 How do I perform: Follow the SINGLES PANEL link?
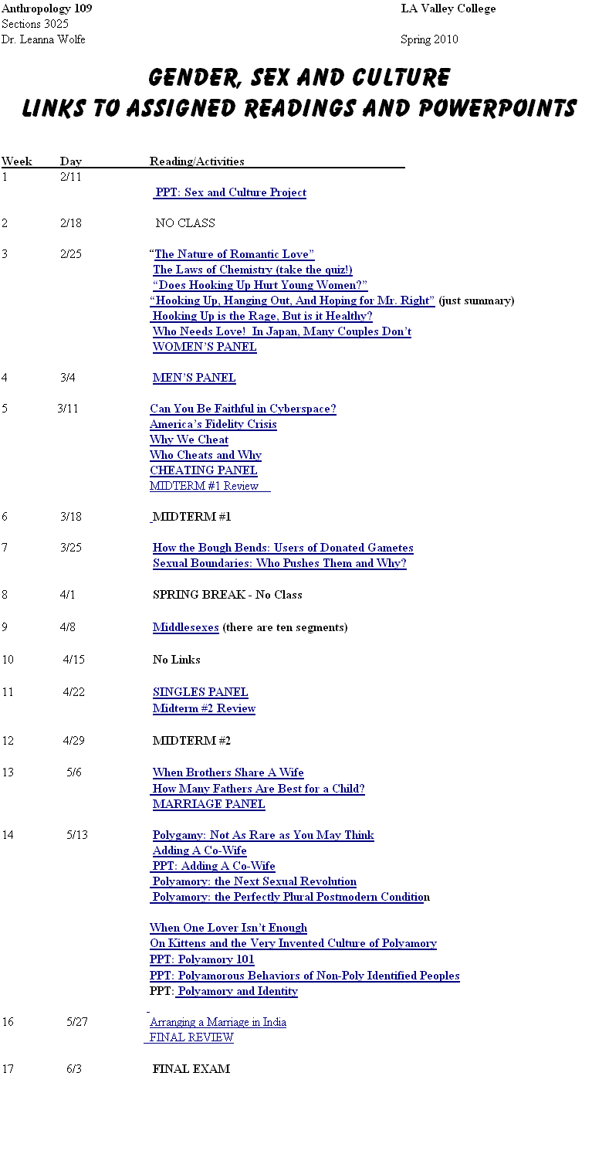(x=201, y=692)
